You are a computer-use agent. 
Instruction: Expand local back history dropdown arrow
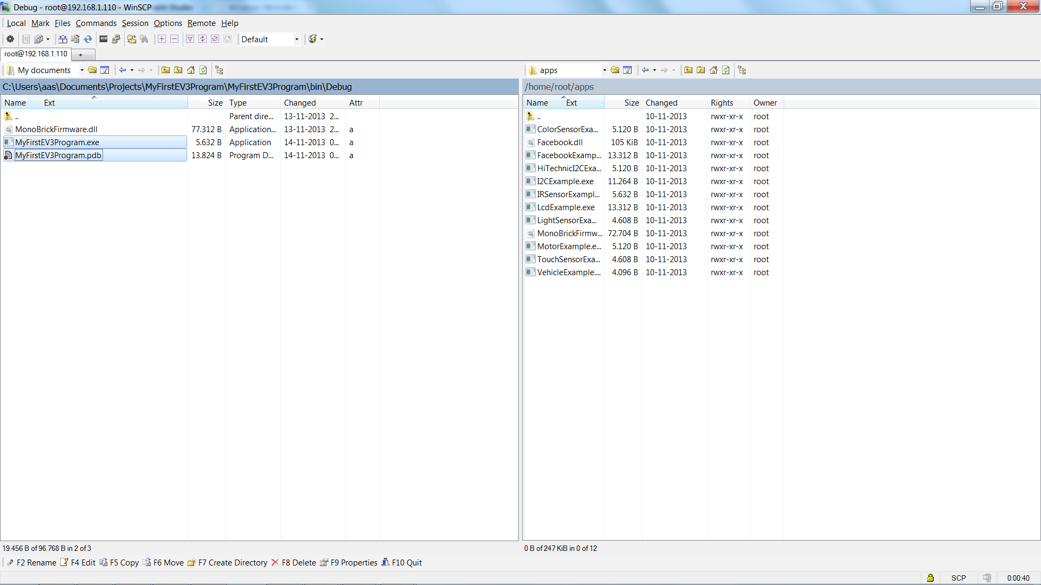132,70
